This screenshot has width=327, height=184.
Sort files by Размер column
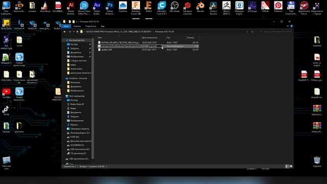point(193,37)
